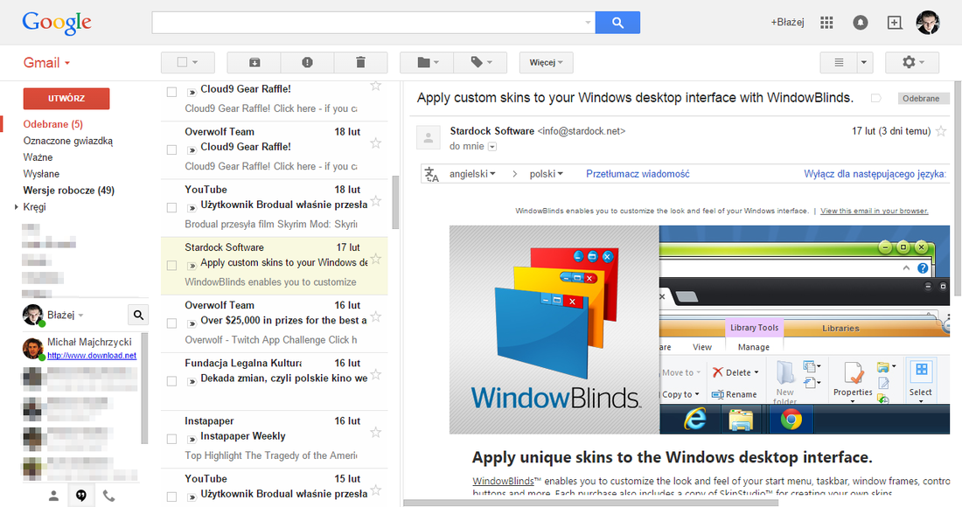This screenshot has height=507, width=962.
Task: Open the Wysłane folder
Action: [x=41, y=174]
